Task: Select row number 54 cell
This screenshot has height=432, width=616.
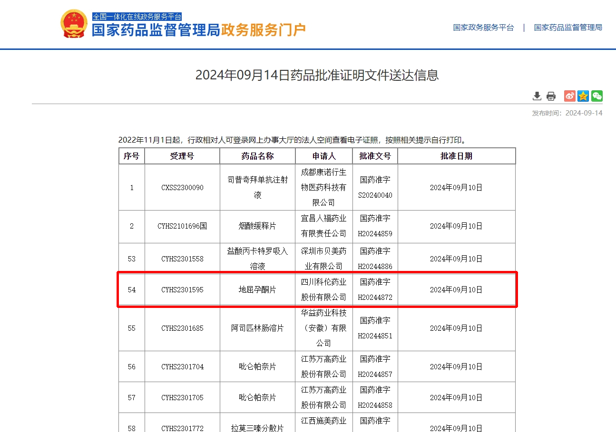Action: (x=132, y=289)
